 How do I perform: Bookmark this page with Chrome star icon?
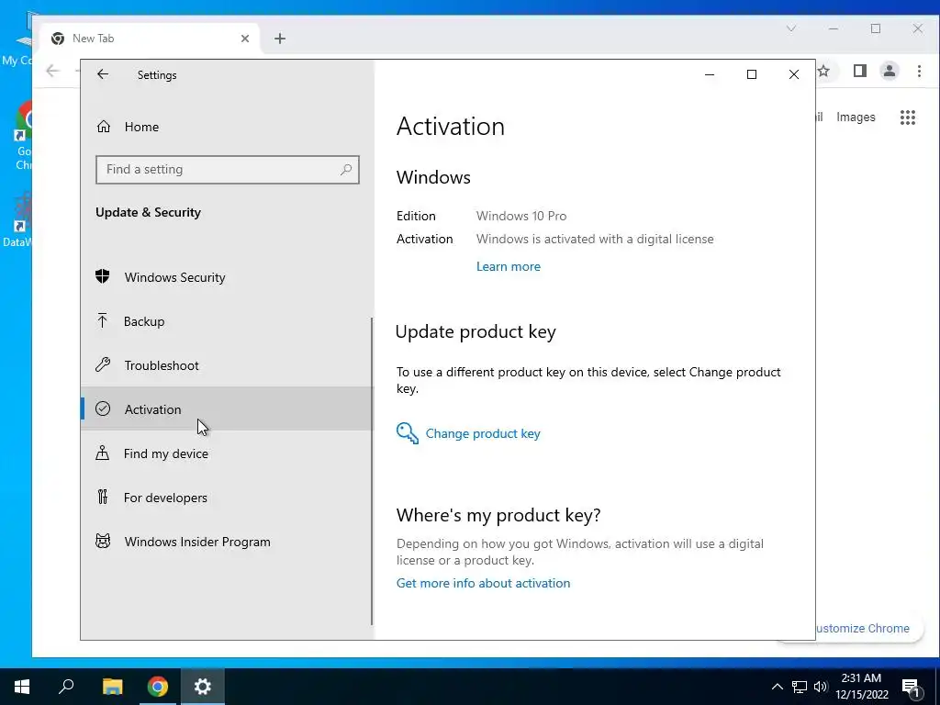coord(823,71)
